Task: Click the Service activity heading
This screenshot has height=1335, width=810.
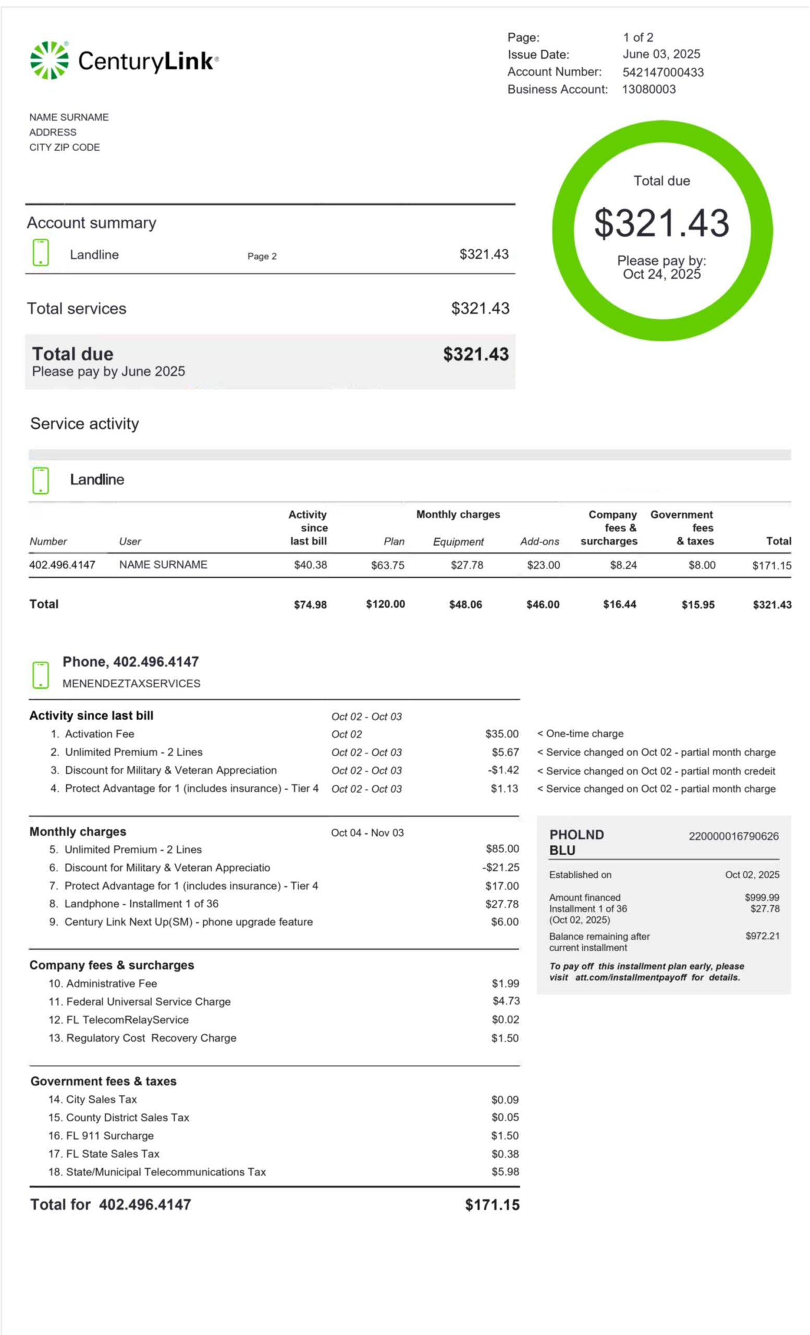Action: [x=84, y=423]
